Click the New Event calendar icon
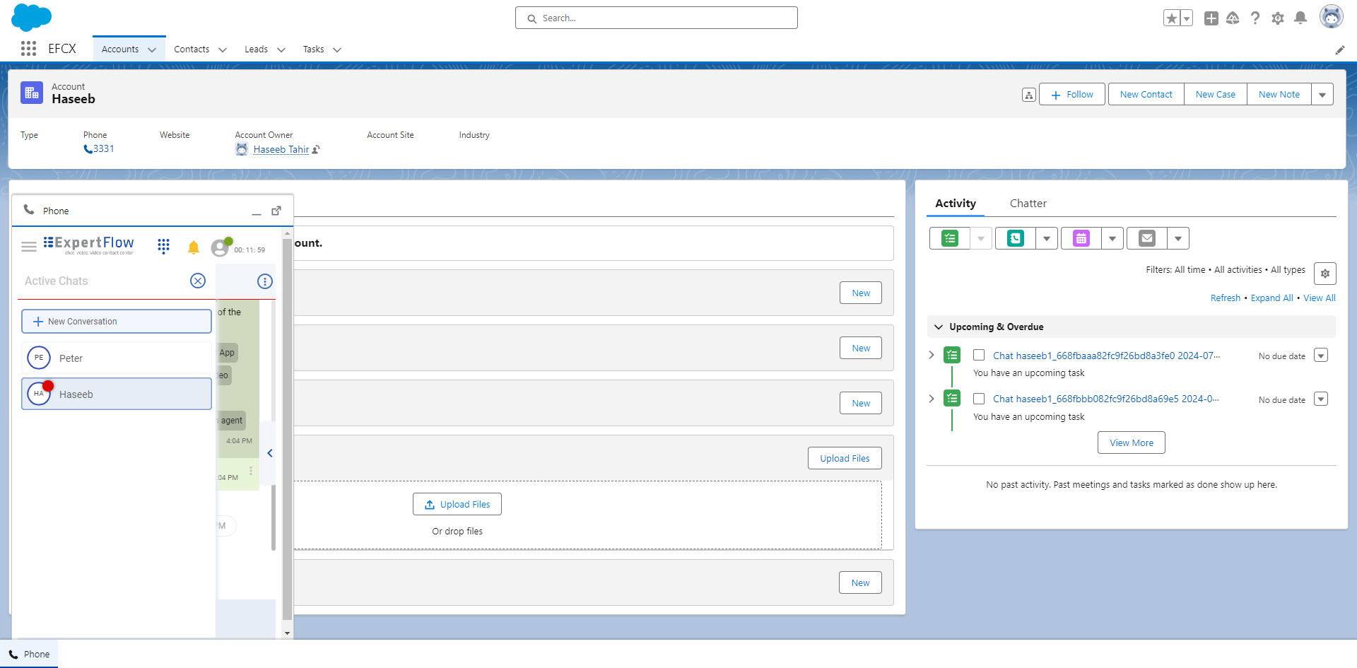Image resolution: width=1357 pixels, height=668 pixels. coord(1081,239)
